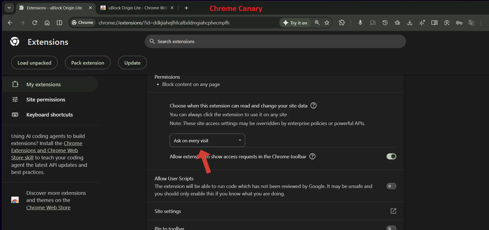
Task: Click the Search extensions field
Action: click(x=275, y=41)
